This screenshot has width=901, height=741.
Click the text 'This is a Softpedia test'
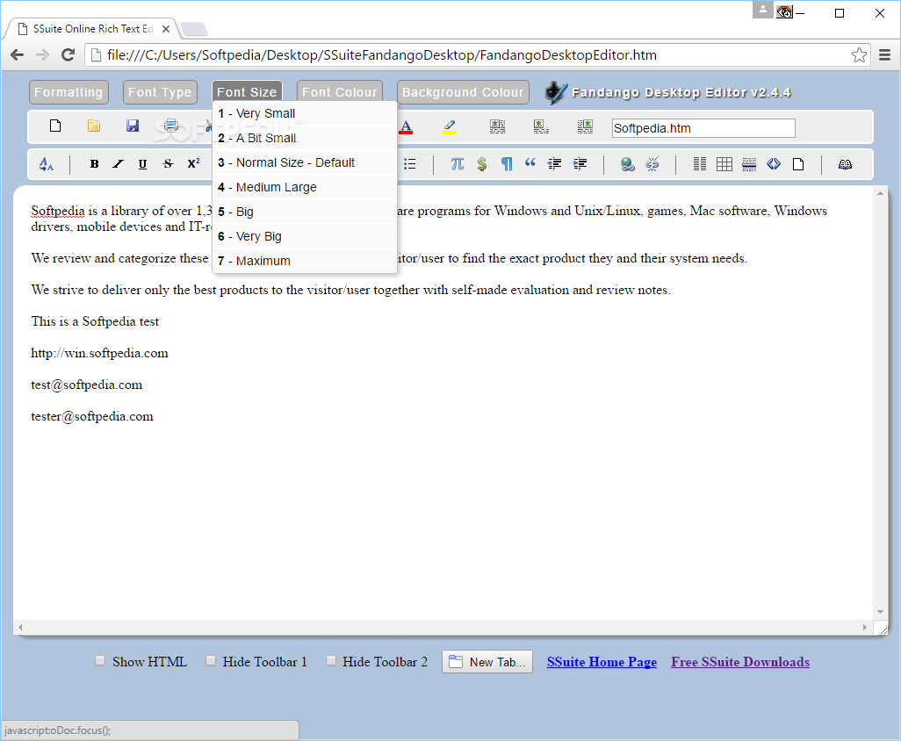[x=95, y=321]
